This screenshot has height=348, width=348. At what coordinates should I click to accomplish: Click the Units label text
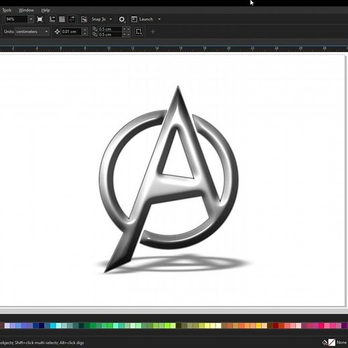(x=9, y=31)
